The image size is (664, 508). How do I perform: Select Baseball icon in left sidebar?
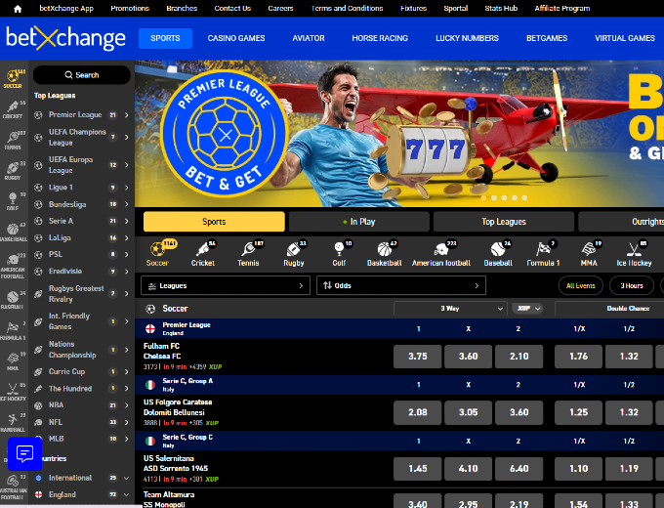(x=13, y=300)
